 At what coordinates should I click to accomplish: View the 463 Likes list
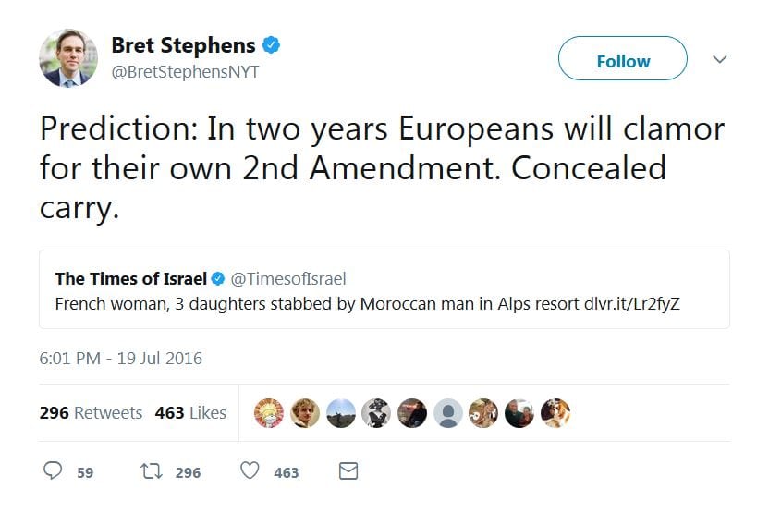190,413
